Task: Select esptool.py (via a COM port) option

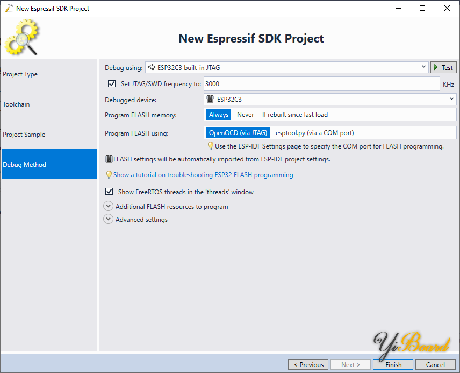Action: coord(314,133)
